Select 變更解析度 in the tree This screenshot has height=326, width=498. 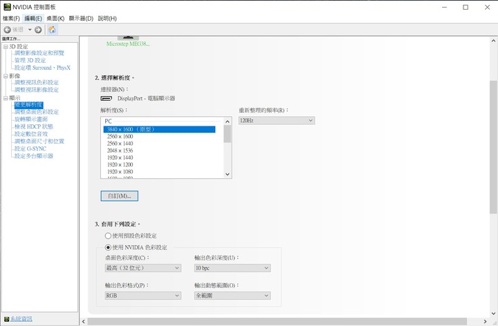point(28,105)
